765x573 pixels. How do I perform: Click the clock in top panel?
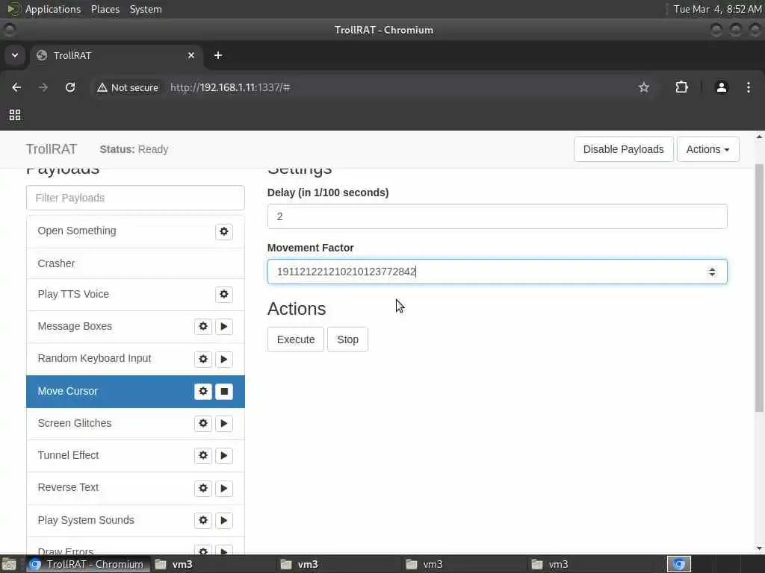click(716, 9)
